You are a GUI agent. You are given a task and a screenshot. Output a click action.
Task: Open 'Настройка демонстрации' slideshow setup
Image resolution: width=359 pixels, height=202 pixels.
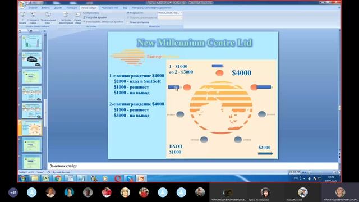pyautogui.click(x=66, y=18)
